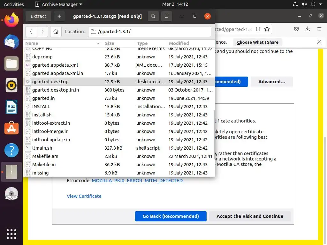Sort by Type column header

point(142,43)
